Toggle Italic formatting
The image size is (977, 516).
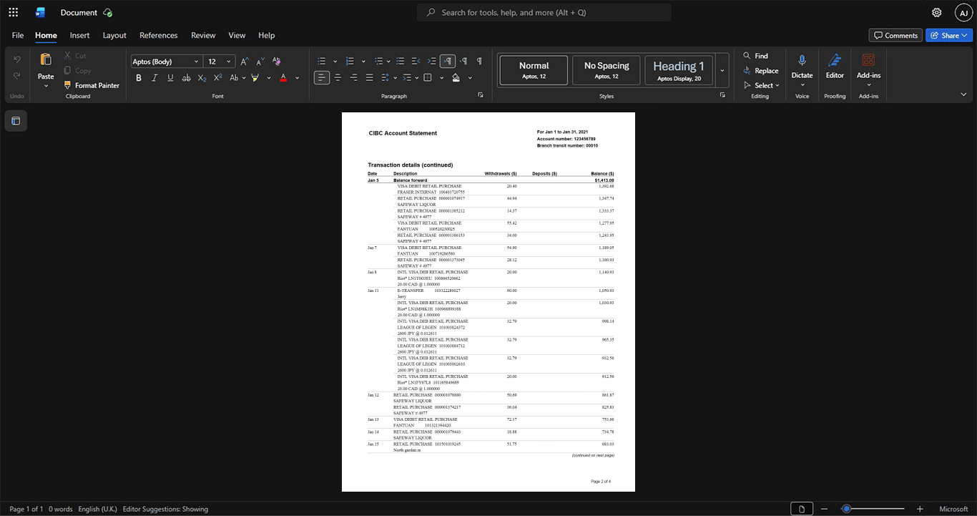(x=154, y=78)
